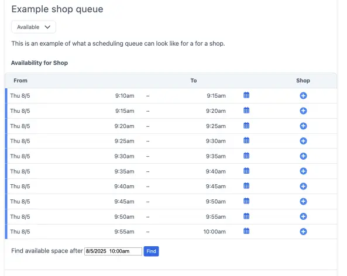The height and width of the screenshot is (276, 347).
Task: Open calendar icon for 9:30am–9:35am slot
Action: pyautogui.click(x=246, y=156)
